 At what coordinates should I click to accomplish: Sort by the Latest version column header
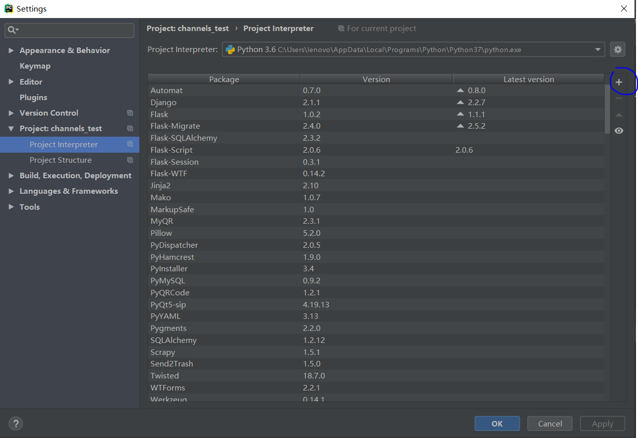(529, 79)
